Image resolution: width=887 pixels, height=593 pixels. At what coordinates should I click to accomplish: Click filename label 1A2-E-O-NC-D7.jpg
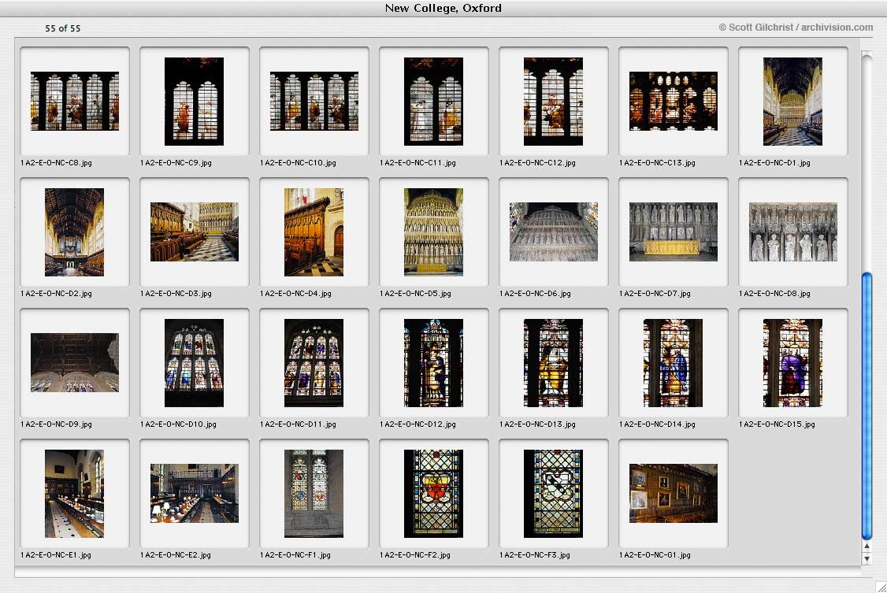click(x=655, y=294)
